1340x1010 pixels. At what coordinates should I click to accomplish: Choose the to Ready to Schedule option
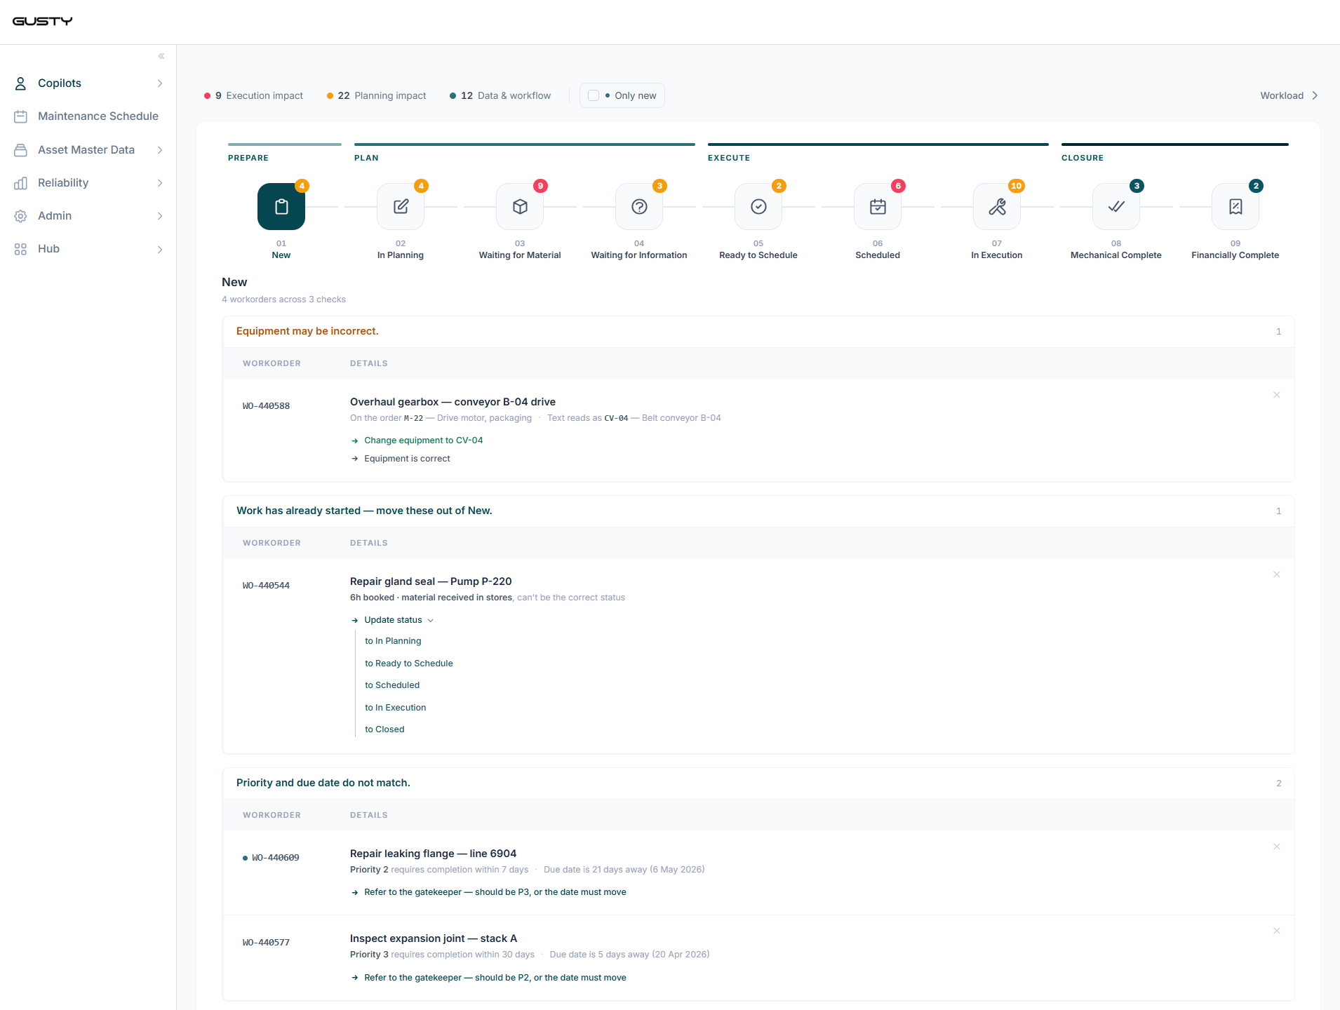click(409, 664)
